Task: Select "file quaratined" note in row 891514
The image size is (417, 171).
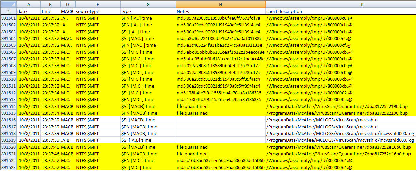Action: [x=220, y=106]
